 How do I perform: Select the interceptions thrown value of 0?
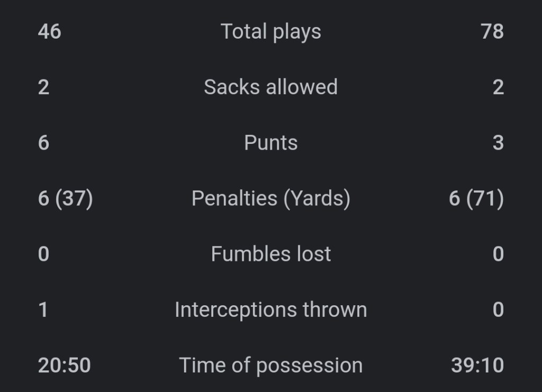pos(498,309)
